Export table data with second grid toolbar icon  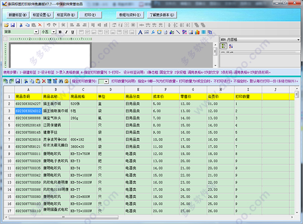coord(12,81)
